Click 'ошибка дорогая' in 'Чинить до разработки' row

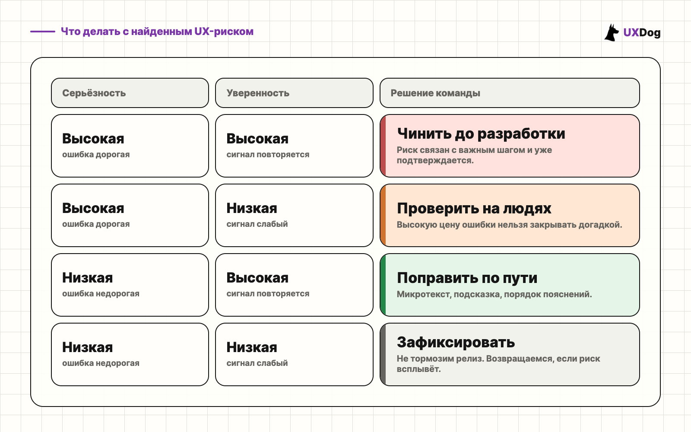[x=96, y=155]
